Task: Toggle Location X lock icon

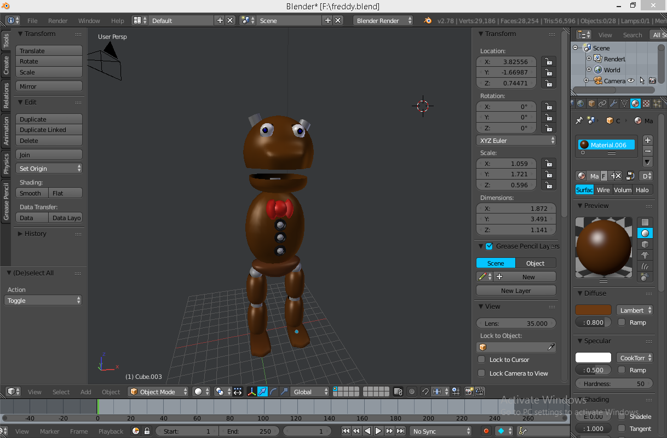Action: point(548,61)
